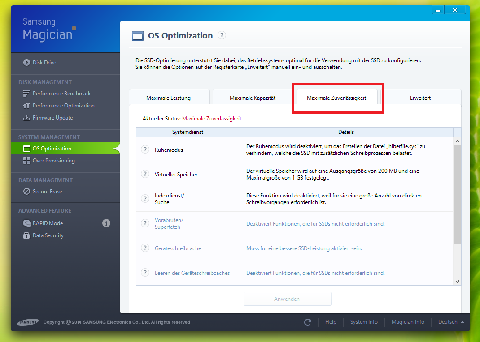The height and width of the screenshot is (342, 480).
Task: Click the Samsung logo in footer
Action: (x=28, y=322)
